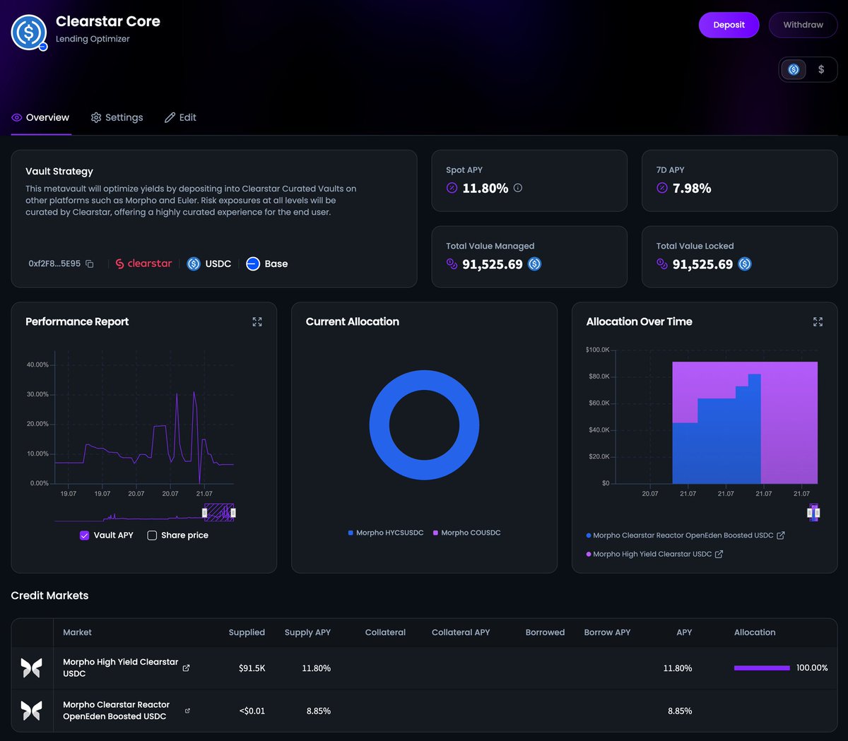
Task: Click the USDC token icon in Vault Strategy
Action: pos(194,263)
